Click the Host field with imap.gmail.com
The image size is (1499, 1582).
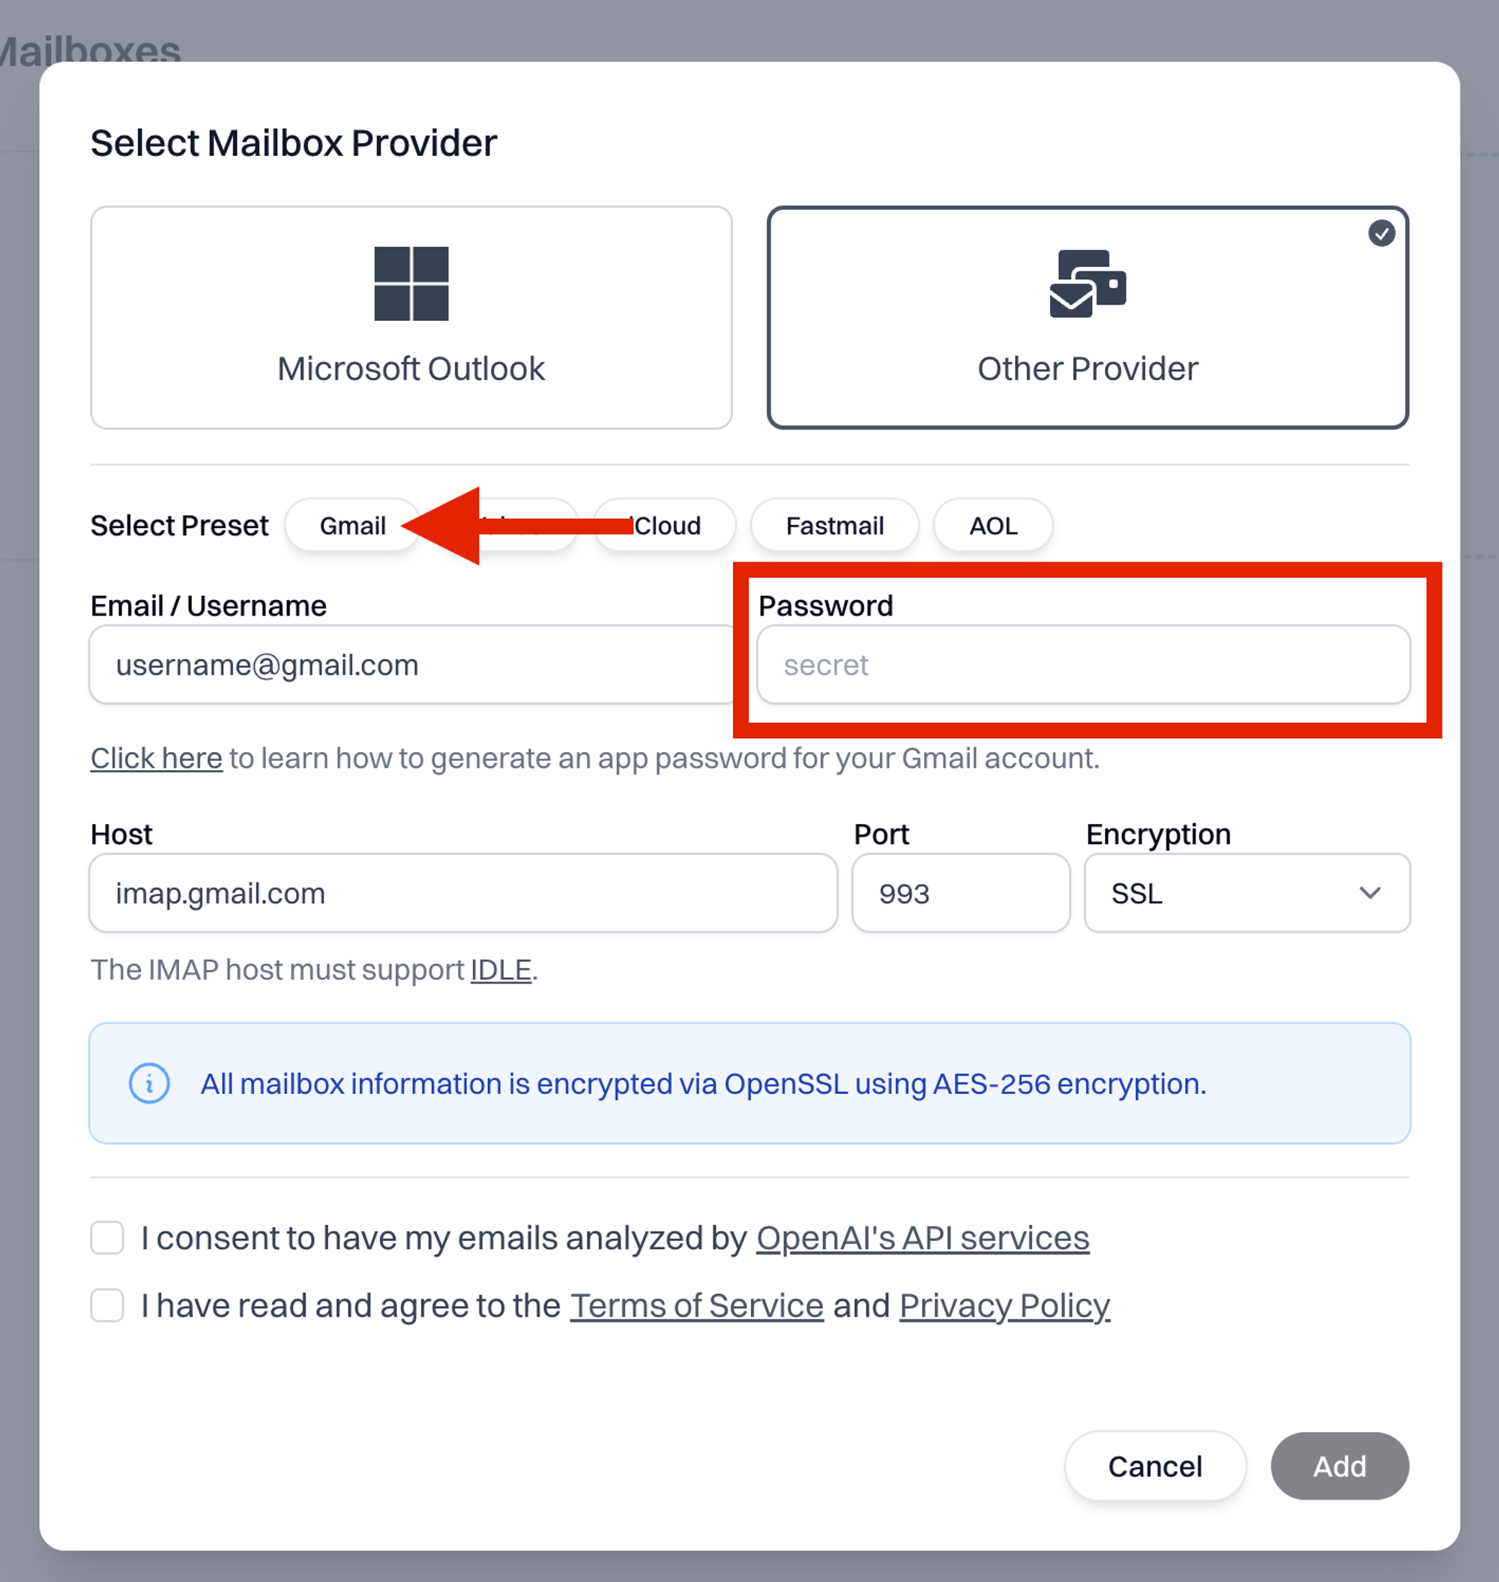[463, 893]
